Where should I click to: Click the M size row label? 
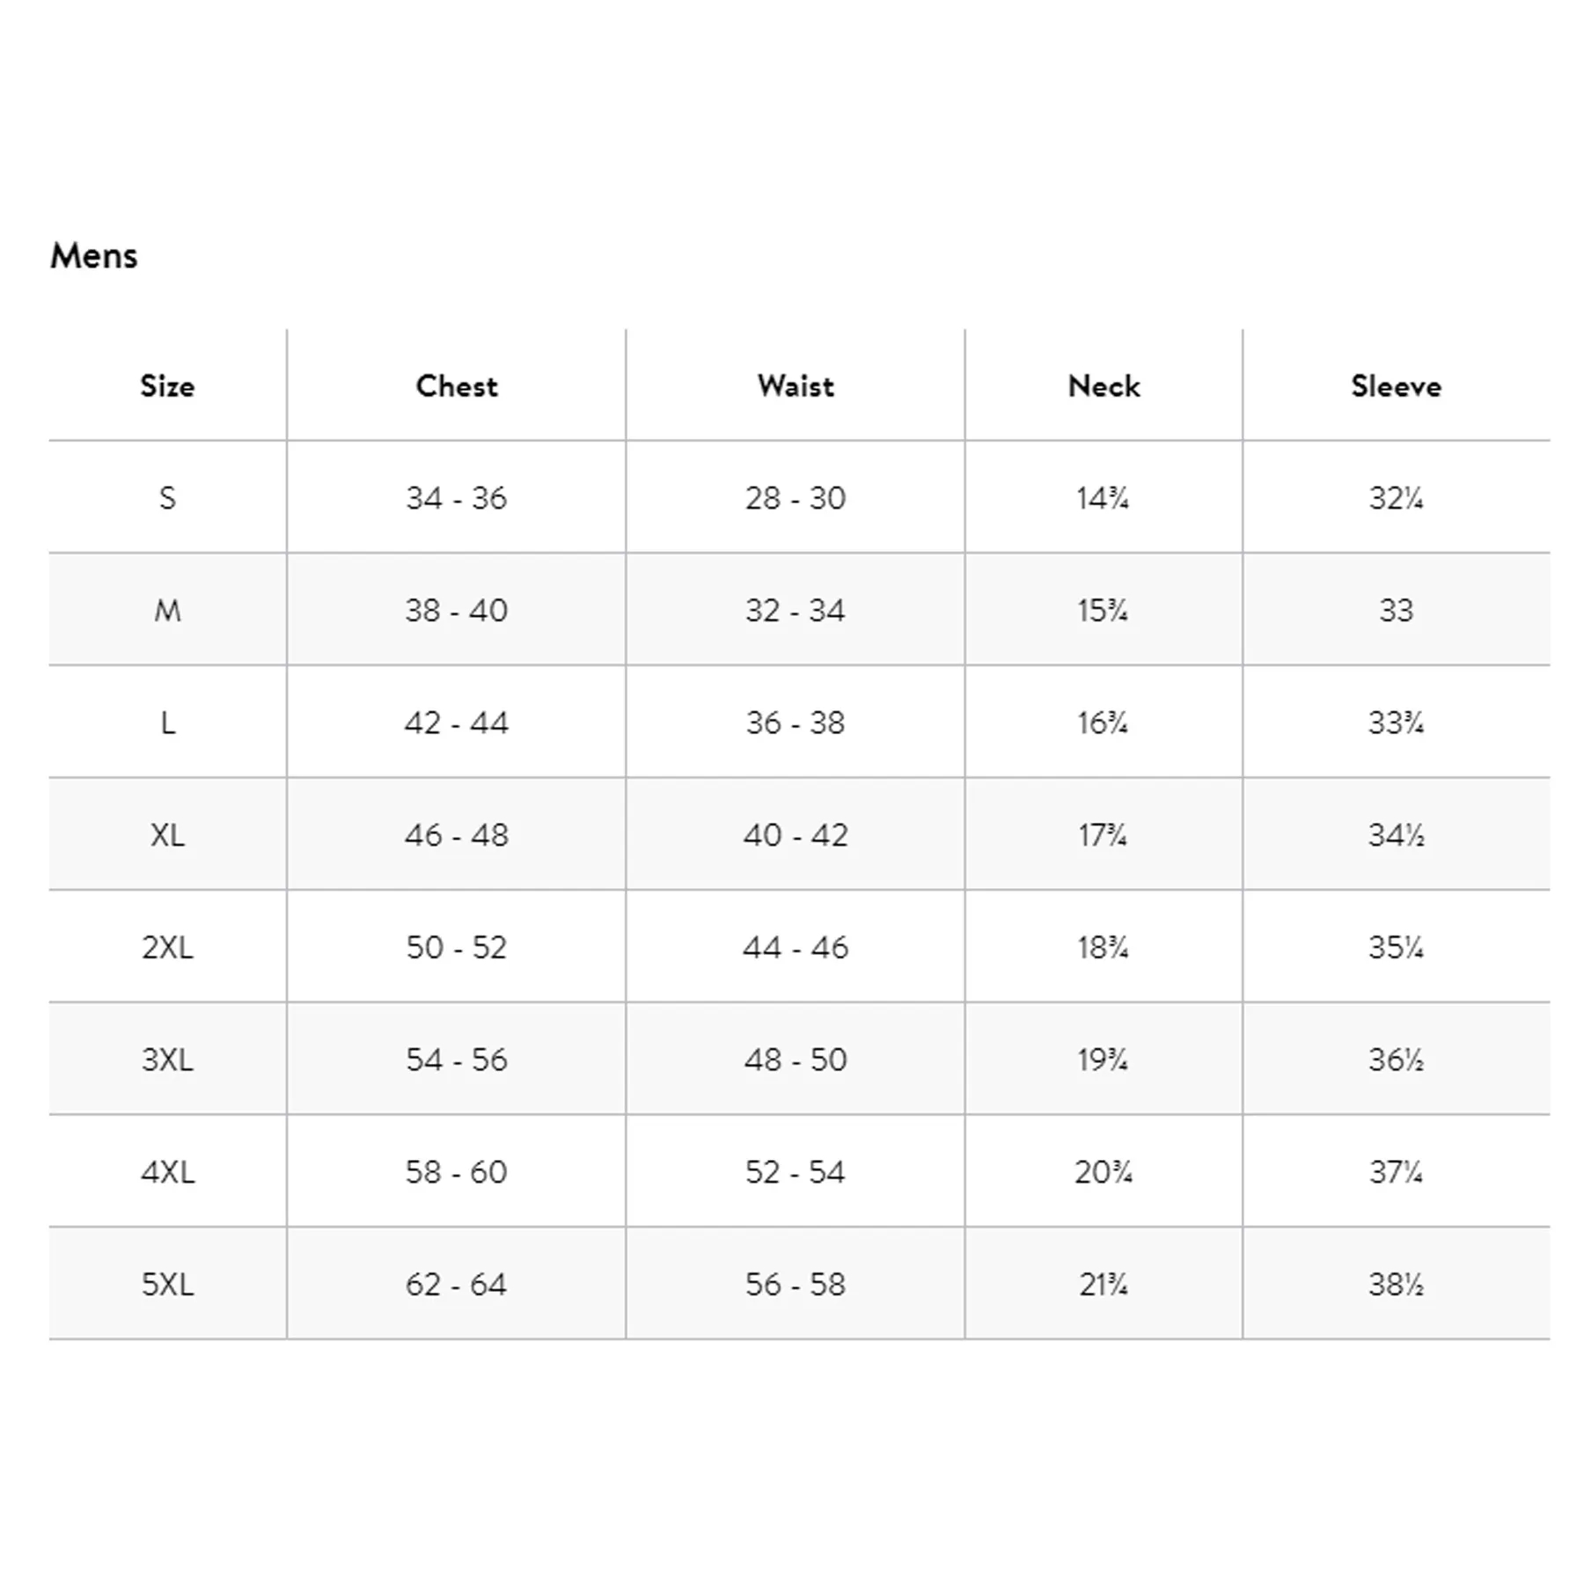click(x=167, y=610)
